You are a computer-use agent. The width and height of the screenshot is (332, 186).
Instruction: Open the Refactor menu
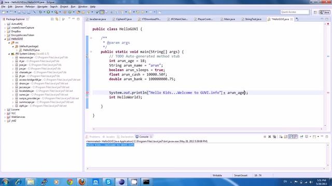pyautogui.click(x=30, y=7)
